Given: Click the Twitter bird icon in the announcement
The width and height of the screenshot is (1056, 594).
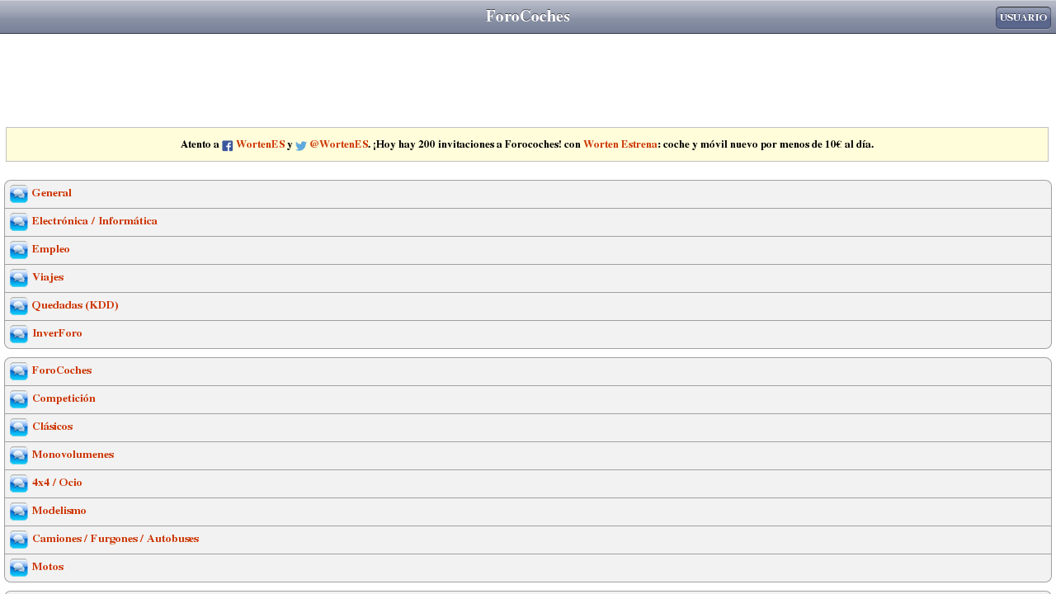Looking at the screenshot, I should coord(301,146).
